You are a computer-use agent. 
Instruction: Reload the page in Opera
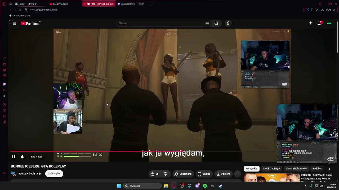point(20,10)
